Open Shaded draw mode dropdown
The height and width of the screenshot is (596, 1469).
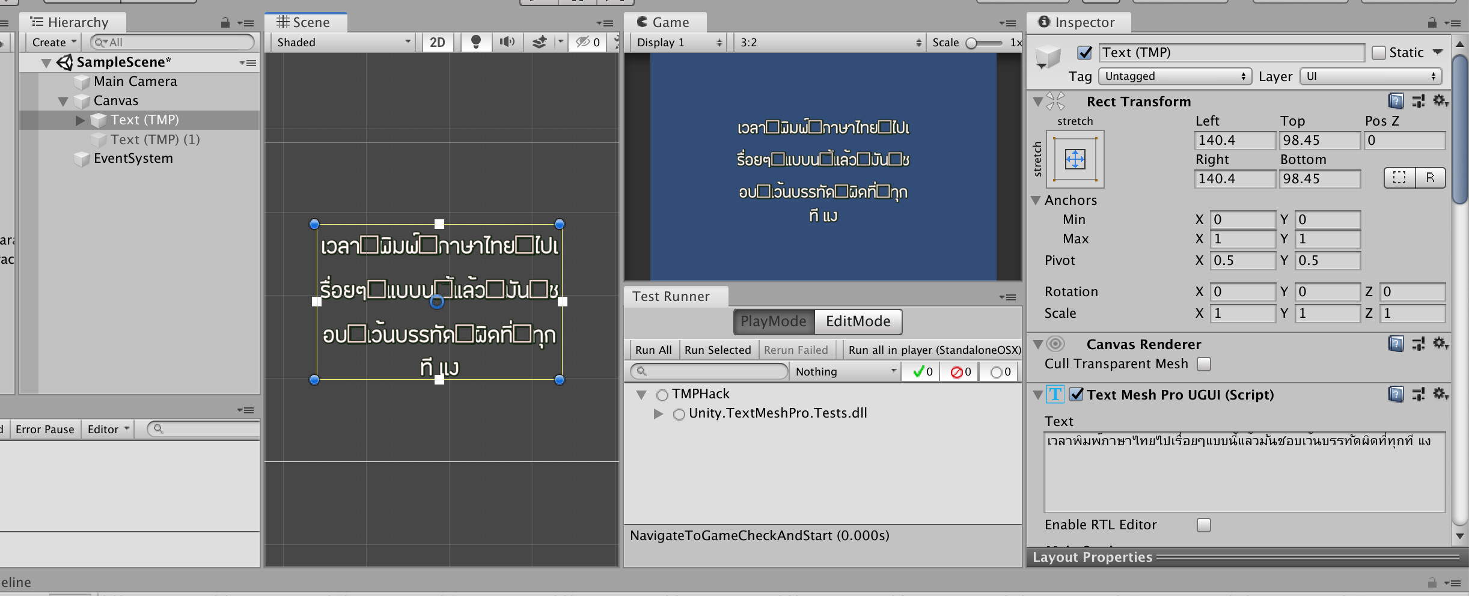pyautogui.click(x=344, y=42)
